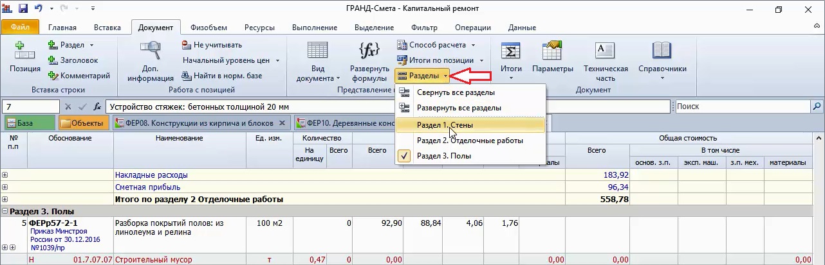Image resolution: width=825 pixels, height=265 pixels.
Task: Cancel formula edit with the X icon
Action: point(70,107)
